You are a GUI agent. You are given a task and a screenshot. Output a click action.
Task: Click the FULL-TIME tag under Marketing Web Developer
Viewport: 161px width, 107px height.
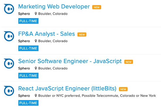[x=28, y=21]
